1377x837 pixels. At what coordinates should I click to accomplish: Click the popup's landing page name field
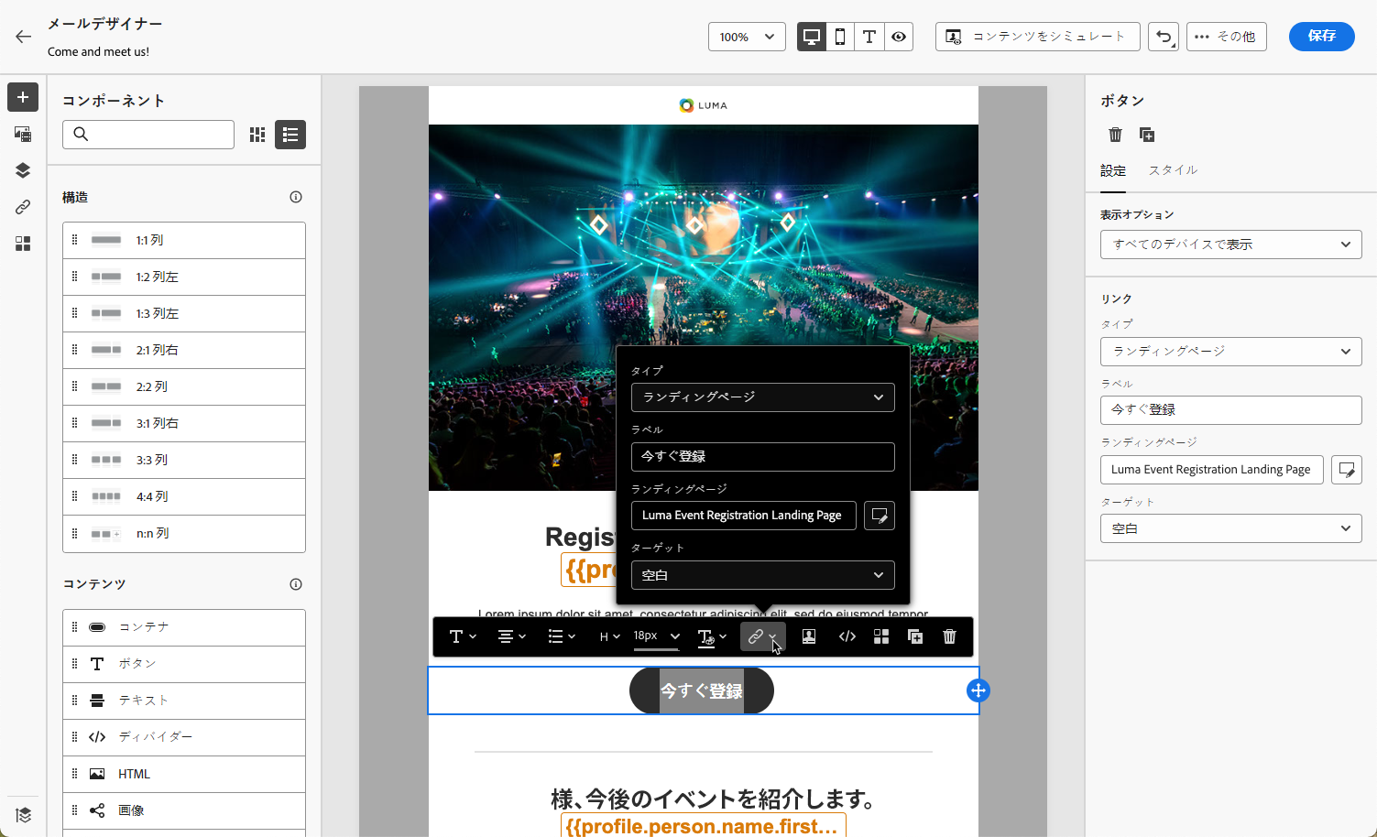point(744,516)
